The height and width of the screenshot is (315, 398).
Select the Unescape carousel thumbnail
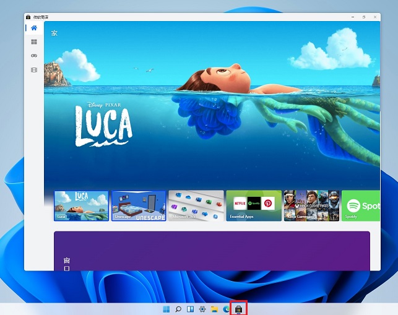[x=138, y=205]
